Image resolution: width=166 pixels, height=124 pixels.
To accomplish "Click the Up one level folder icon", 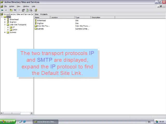I will point(11,10).
